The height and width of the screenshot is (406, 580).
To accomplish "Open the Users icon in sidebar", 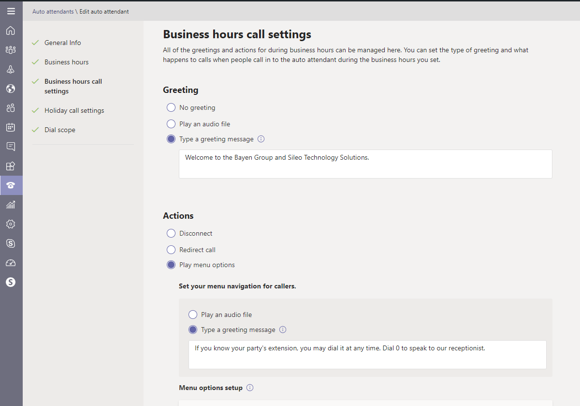I will coord(11,108).
